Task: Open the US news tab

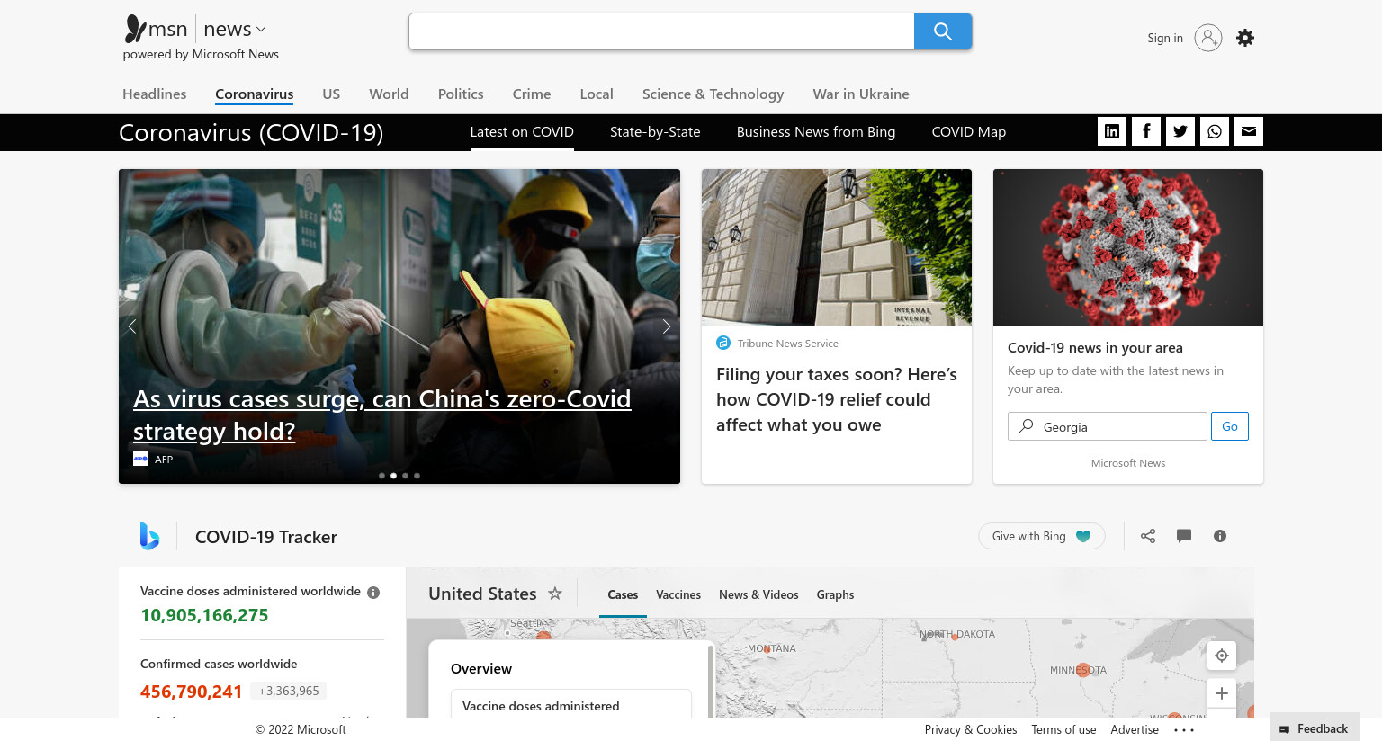Action: [331, 94]
